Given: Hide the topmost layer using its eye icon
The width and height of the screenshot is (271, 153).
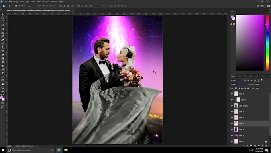Looking at the screenshot, I should 232,94.
